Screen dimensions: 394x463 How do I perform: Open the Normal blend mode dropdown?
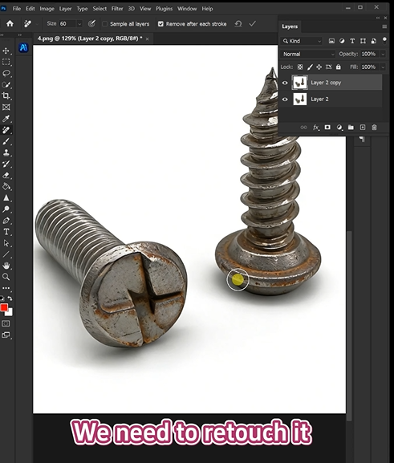308,54
